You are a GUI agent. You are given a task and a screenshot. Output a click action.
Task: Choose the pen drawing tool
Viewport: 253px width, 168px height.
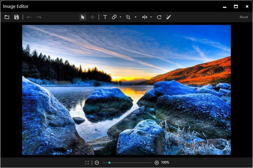pyautogui.click(x=169, y=17)
